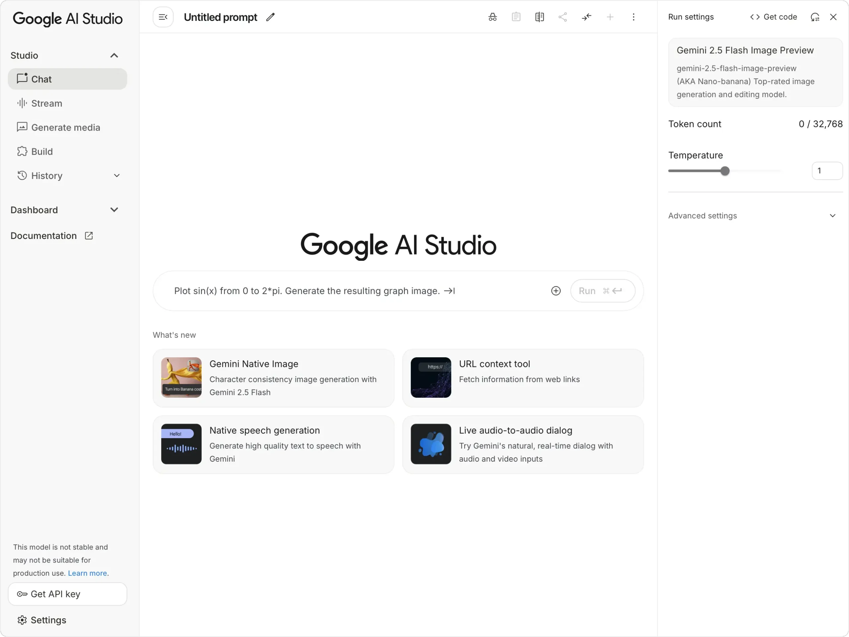Viewport: 849px width, 637px height.
Task: Open the Gemini Native Image card
Action: pos(274,378)
